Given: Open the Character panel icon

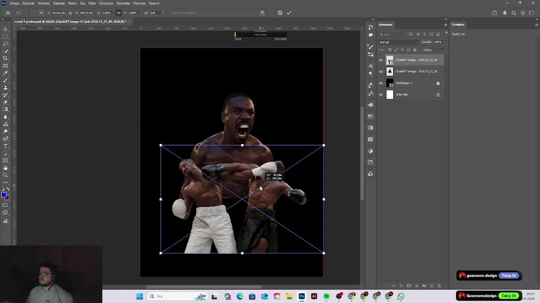Looking at the screenshot, I should [370, 66].
